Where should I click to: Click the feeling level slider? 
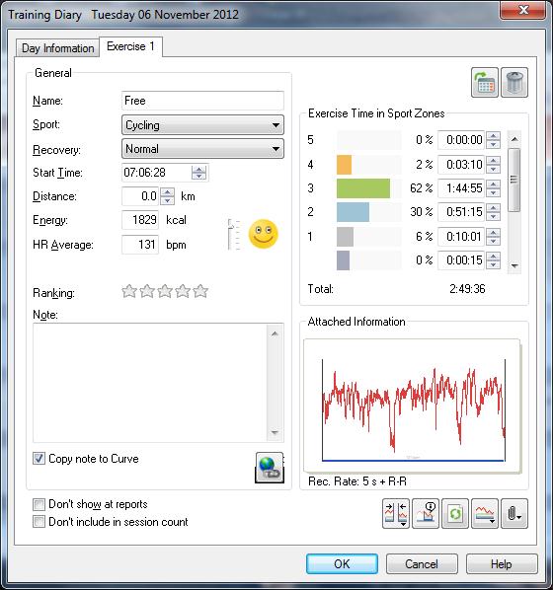click(233, 234)
